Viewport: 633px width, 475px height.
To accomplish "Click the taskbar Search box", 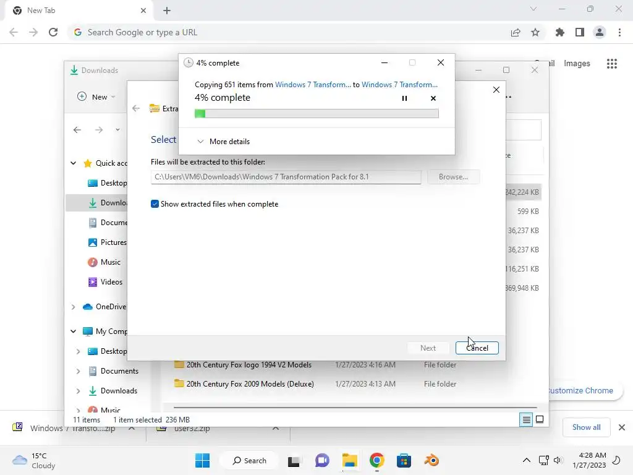I will click(x=250, y=460).
